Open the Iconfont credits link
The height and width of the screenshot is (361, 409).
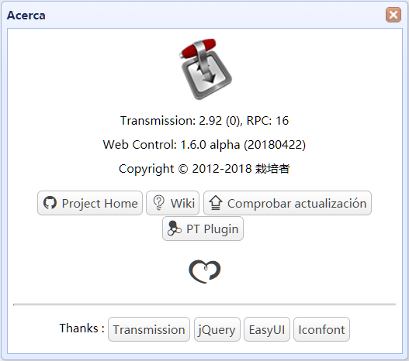coord(321,329)
